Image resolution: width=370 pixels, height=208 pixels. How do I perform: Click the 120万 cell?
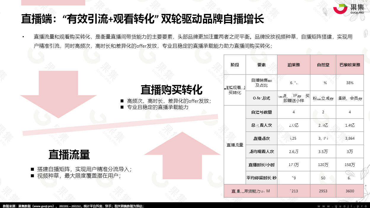323,165
